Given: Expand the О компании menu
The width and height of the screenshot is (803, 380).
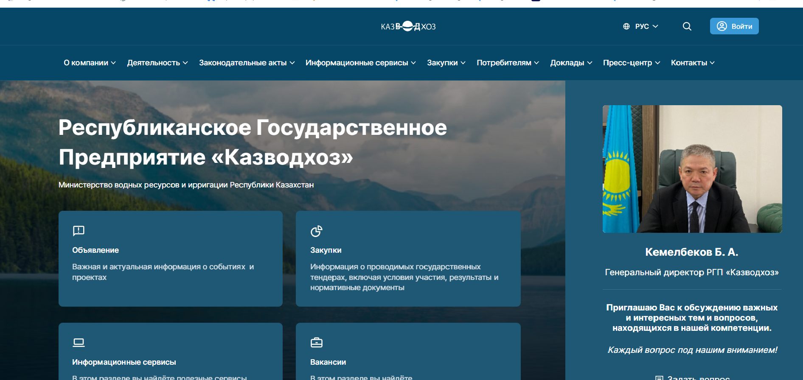Looking at the screenshot, I should point(90,63).
